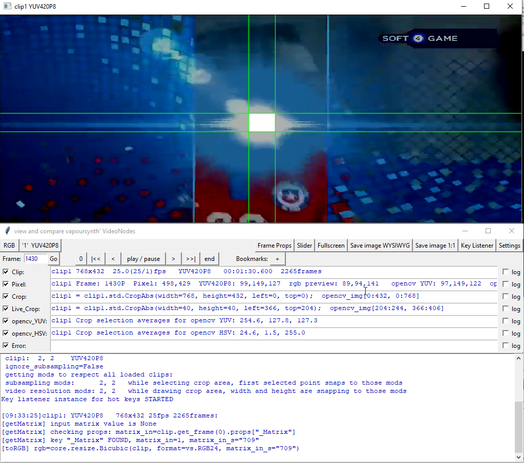Open Key Listener
The image size is (524, 463).
coord(477,246)
